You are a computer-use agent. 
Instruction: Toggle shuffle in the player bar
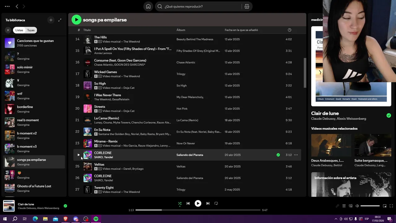[x=180, y=203]
